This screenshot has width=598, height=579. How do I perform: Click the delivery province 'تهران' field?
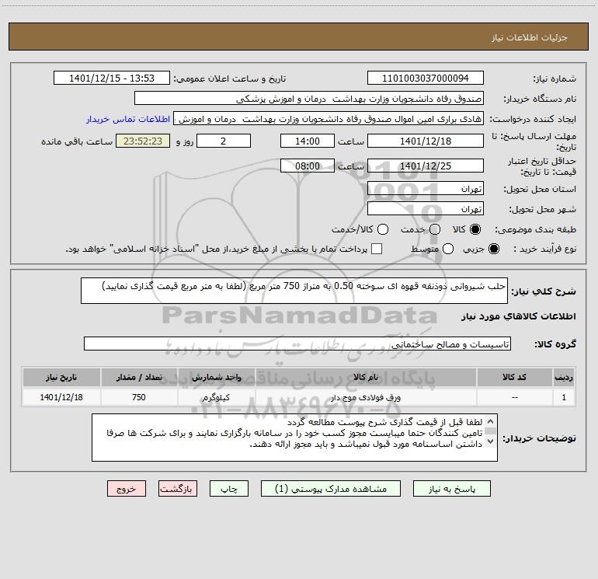(426, 188)
